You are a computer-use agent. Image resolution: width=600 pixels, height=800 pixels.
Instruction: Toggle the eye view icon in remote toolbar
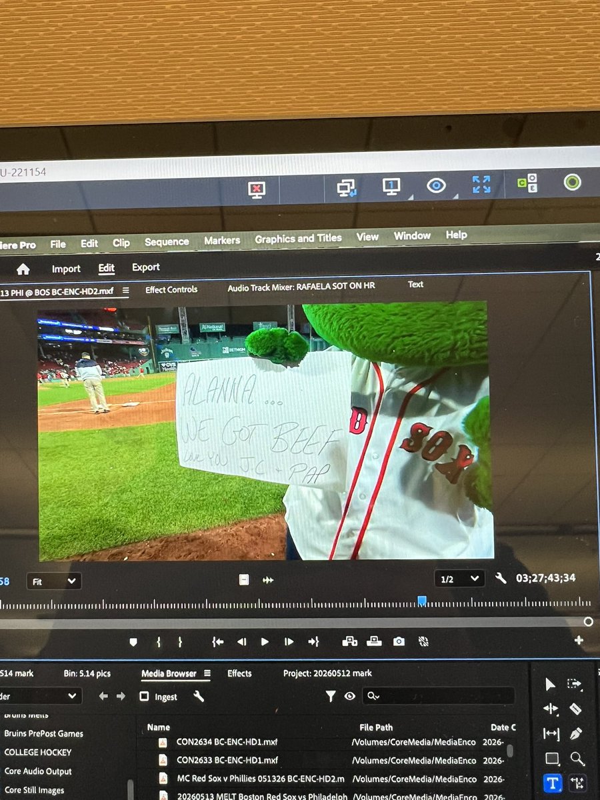click(436, 185)
